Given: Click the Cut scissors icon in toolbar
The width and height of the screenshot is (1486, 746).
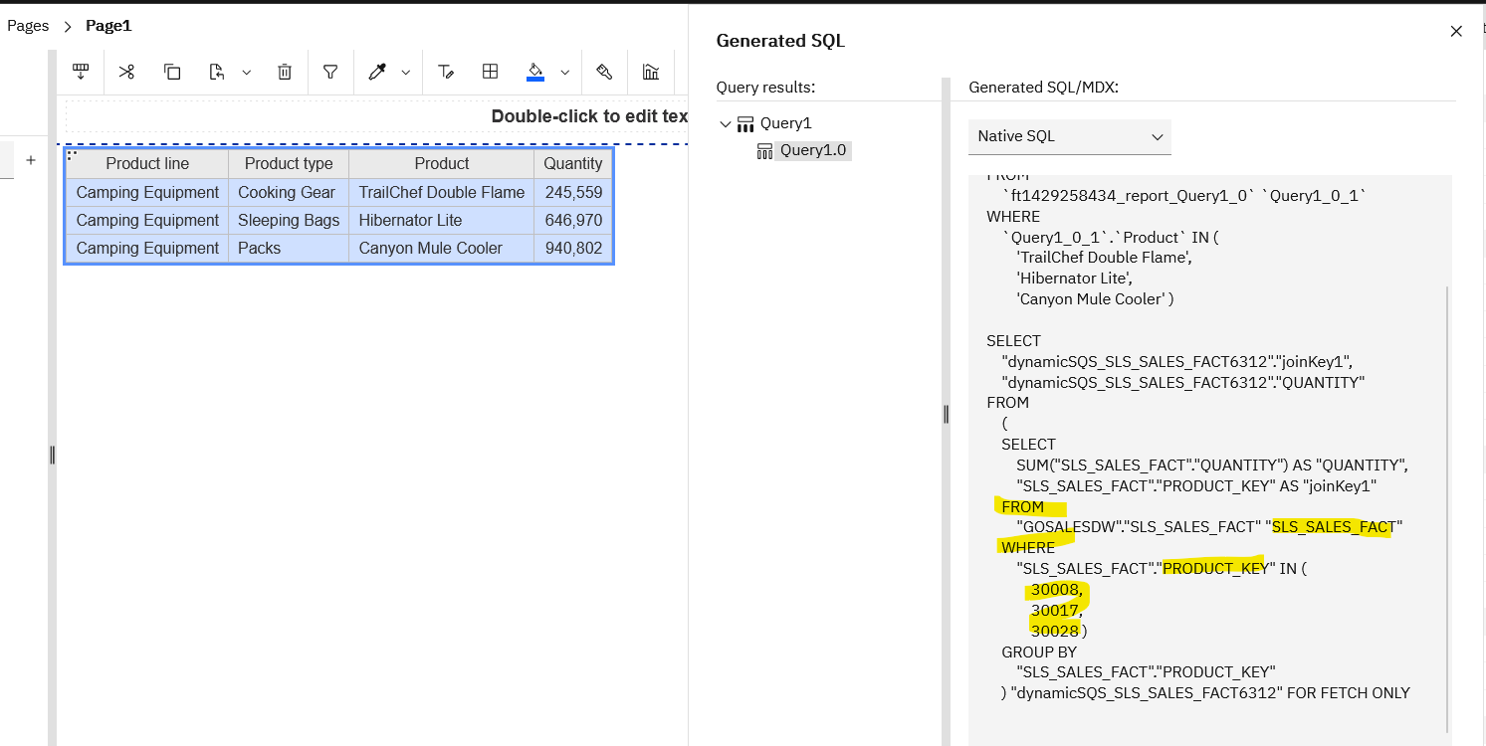Looking at the screenshot, I should 126,72.
